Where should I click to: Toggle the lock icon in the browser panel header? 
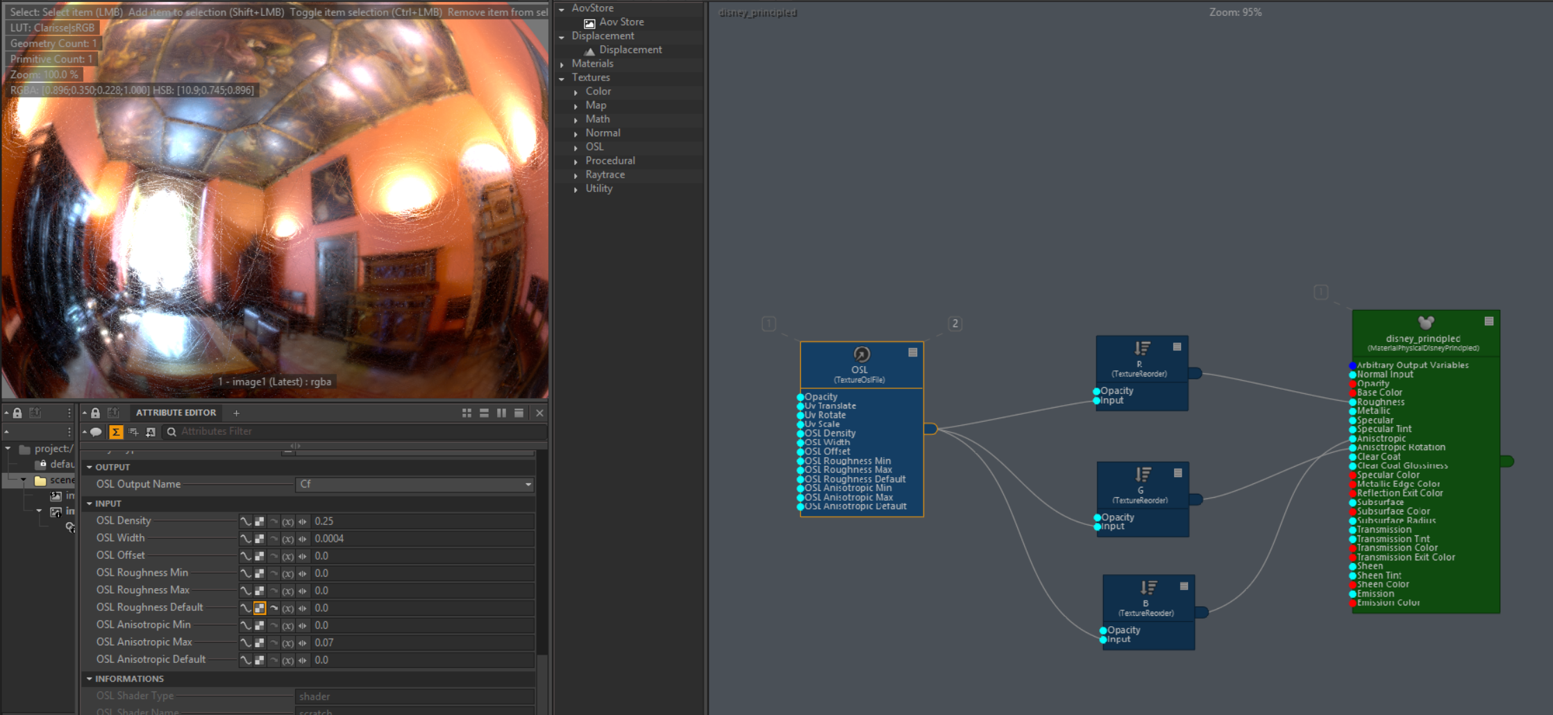point(17,413)
